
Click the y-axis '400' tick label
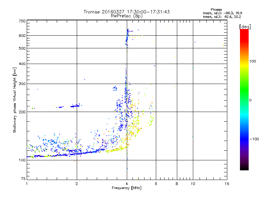pyautogui.click(x=22, y=64)
